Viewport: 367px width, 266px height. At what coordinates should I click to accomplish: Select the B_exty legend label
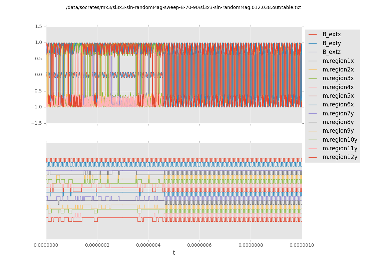tap(331, 43)
